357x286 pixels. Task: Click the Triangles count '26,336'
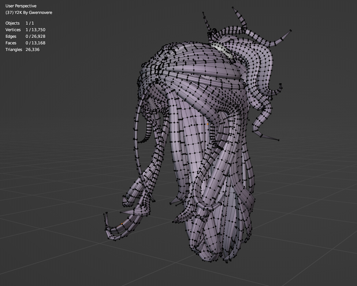(33, 49)
